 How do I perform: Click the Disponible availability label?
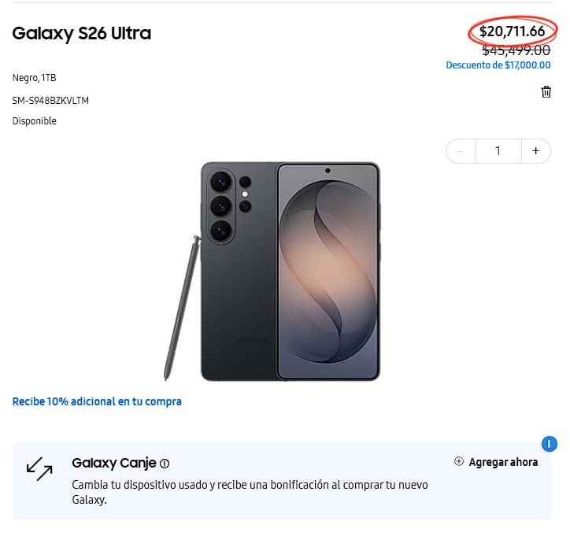[x=34, y=121]
